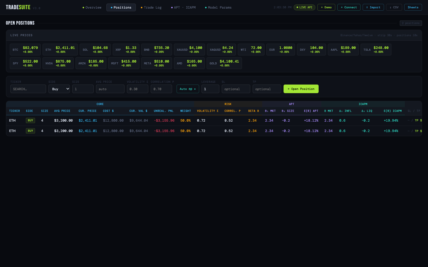
Task: Select the NVDA price tile
Action: pyautogui.click(x=58, y=63)
